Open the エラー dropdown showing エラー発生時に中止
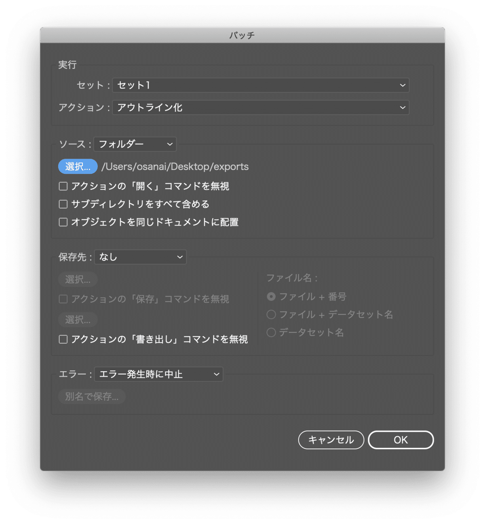Viewport: 485px width, 524px height. tap(158, 374)
